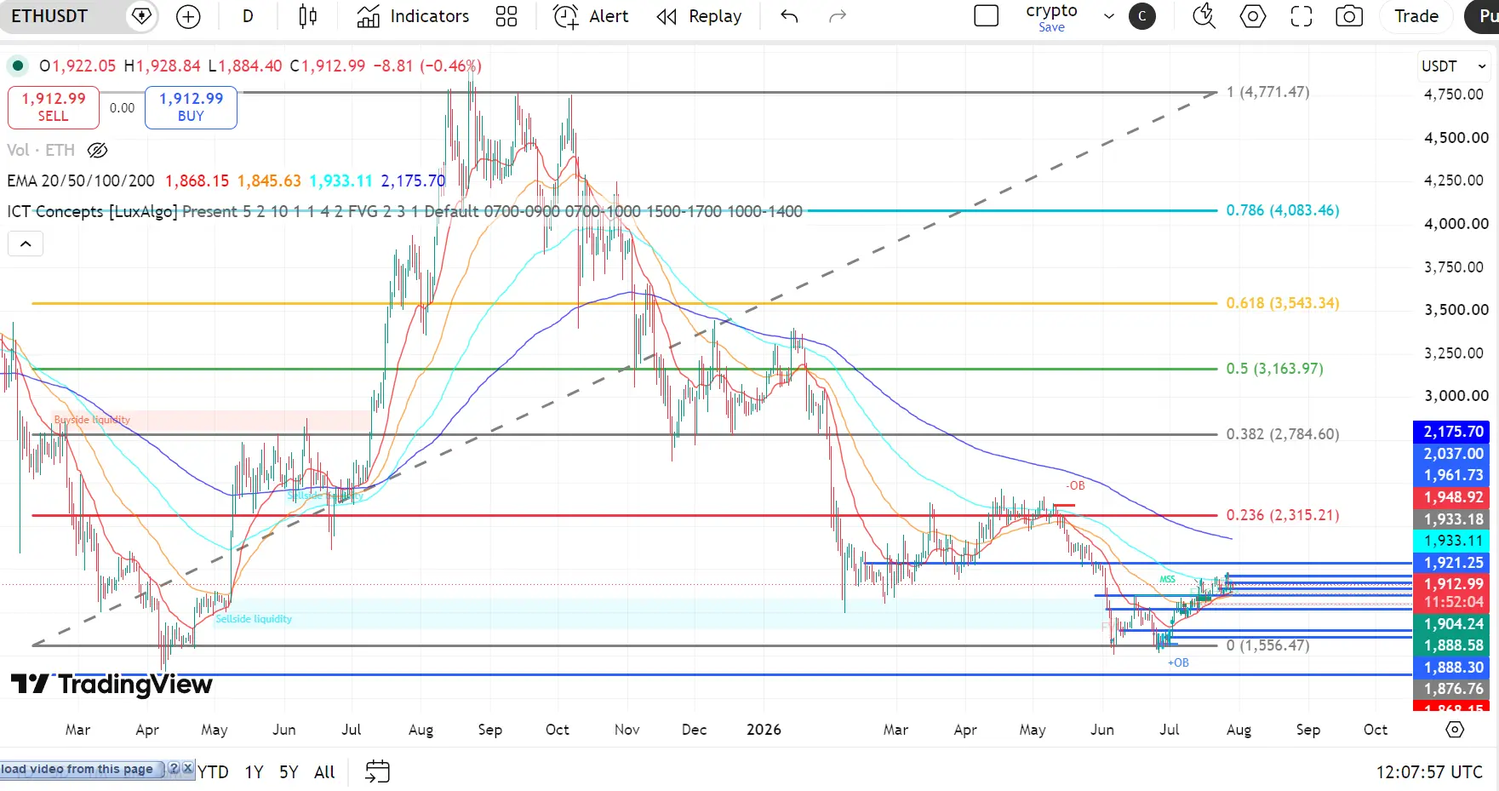Viewport: 1499px width, 791px height.
Task: Click the red 1,948.92 price label
Action: 1453,498
